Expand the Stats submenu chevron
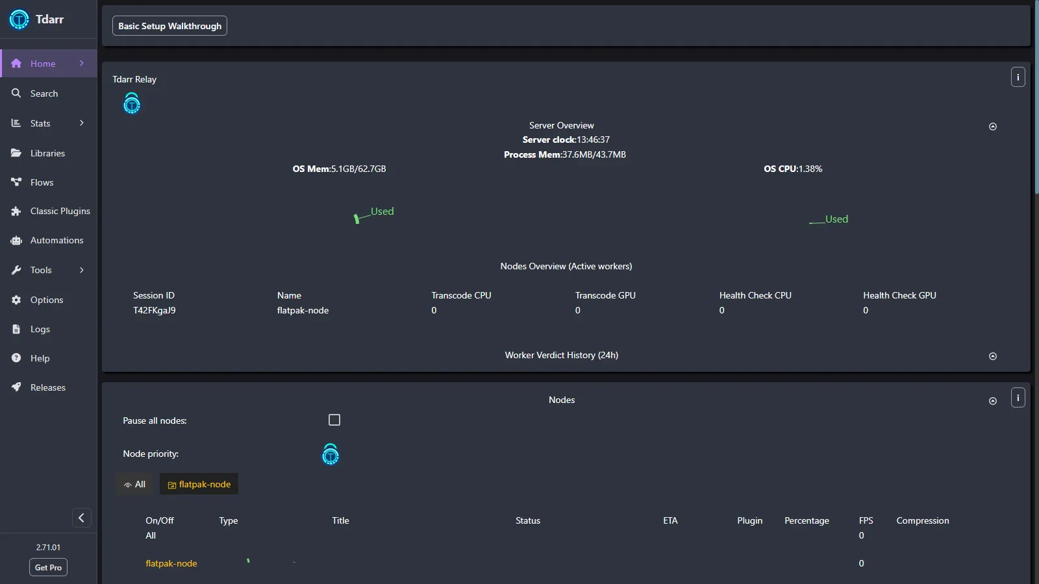The height and width of the screenshot is (584, 1039). 81,123
